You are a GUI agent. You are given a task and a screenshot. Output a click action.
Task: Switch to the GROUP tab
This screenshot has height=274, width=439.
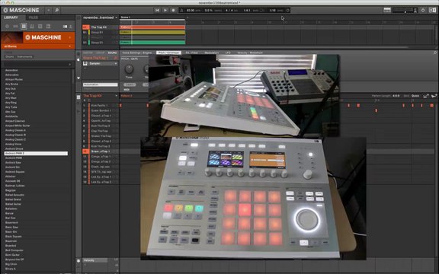tap(101, 53)
